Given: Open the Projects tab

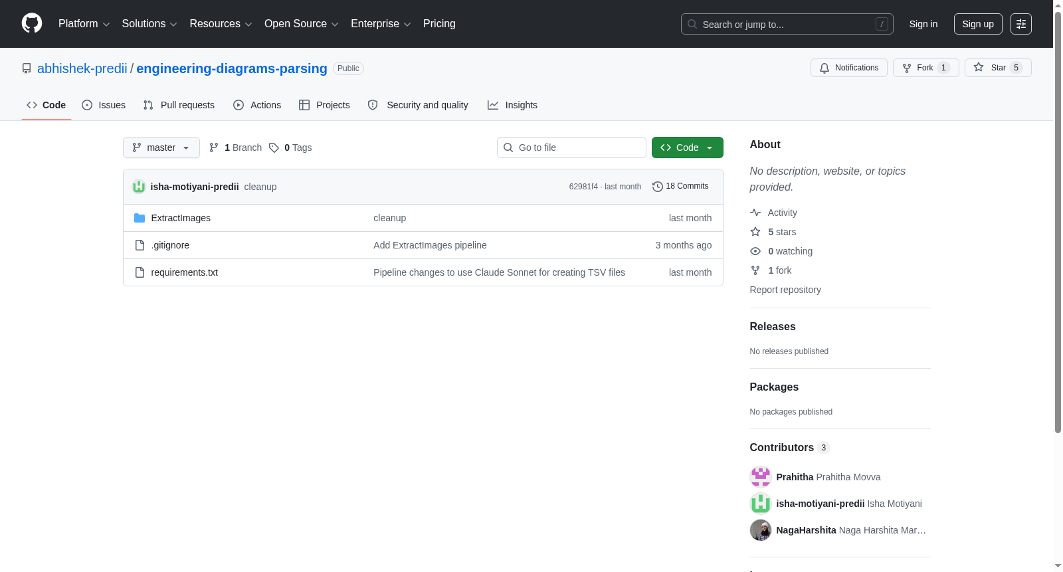Looking at the screenshot, I should coord(324,105).
